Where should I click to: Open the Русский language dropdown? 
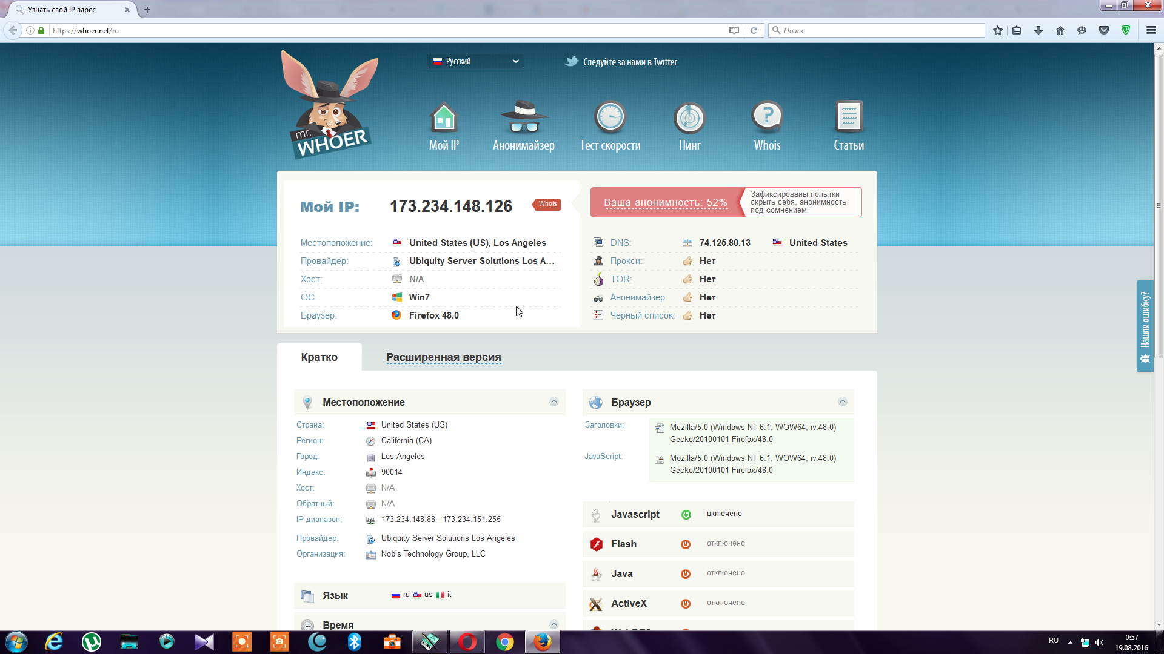pyautogui.click(x=475, y=61)
